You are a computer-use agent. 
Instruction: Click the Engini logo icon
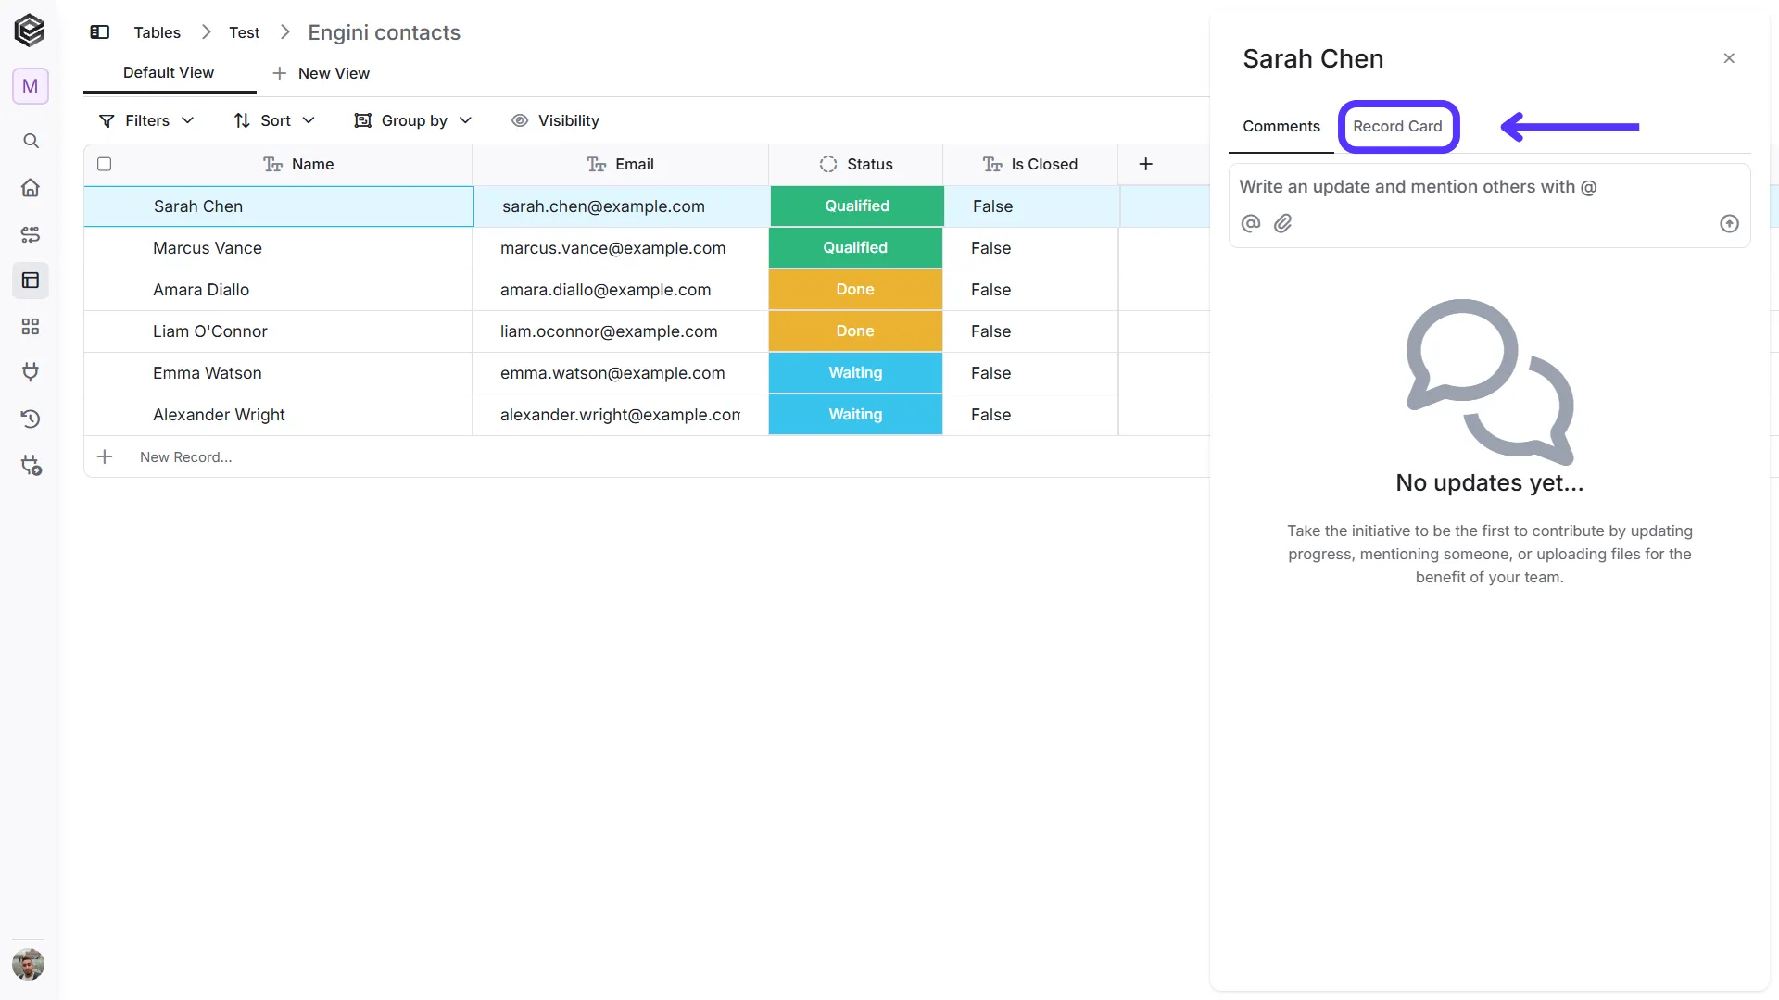pos(30,31)
